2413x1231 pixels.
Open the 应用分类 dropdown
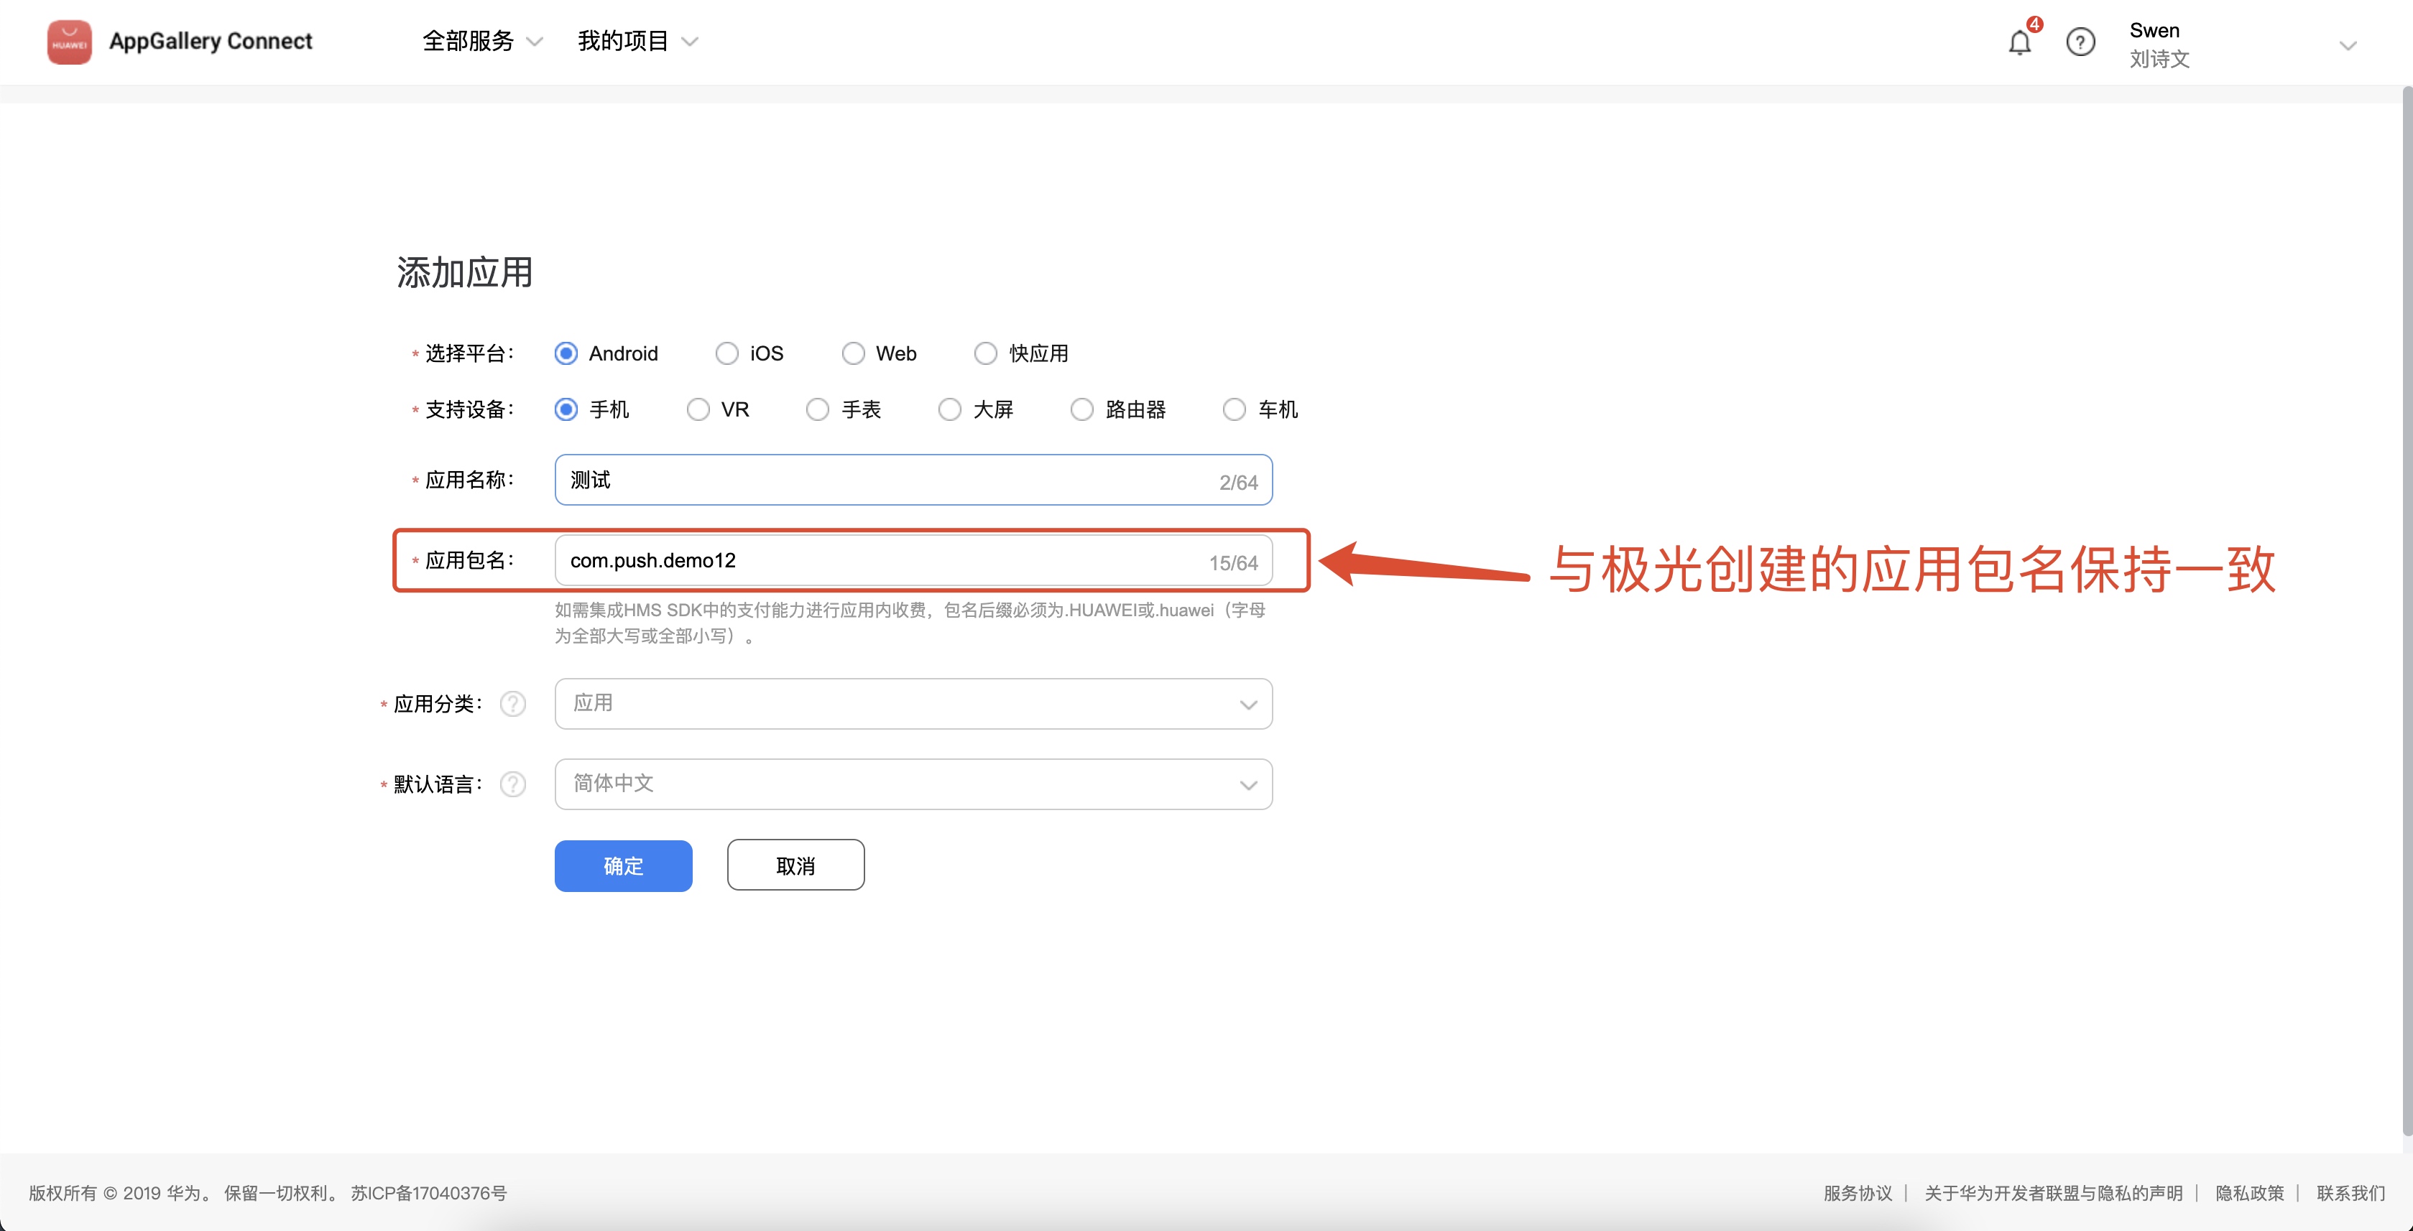[x=913, y=704]
